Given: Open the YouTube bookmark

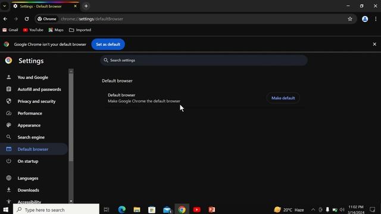Looking at the screenshot, I should click(x=33, y=30).
